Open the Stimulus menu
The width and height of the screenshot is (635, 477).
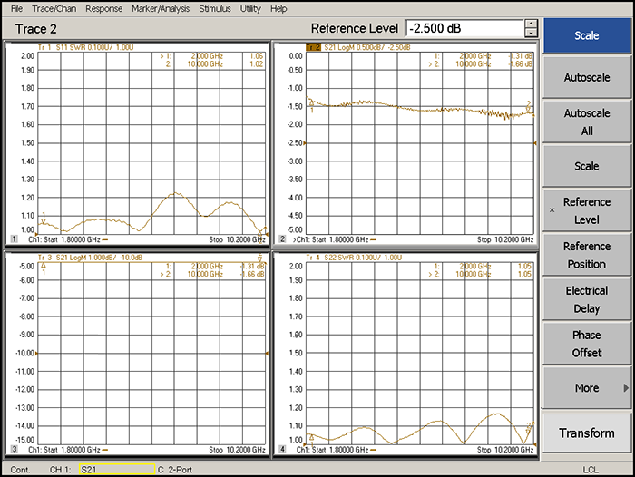[x=215, y=8]
